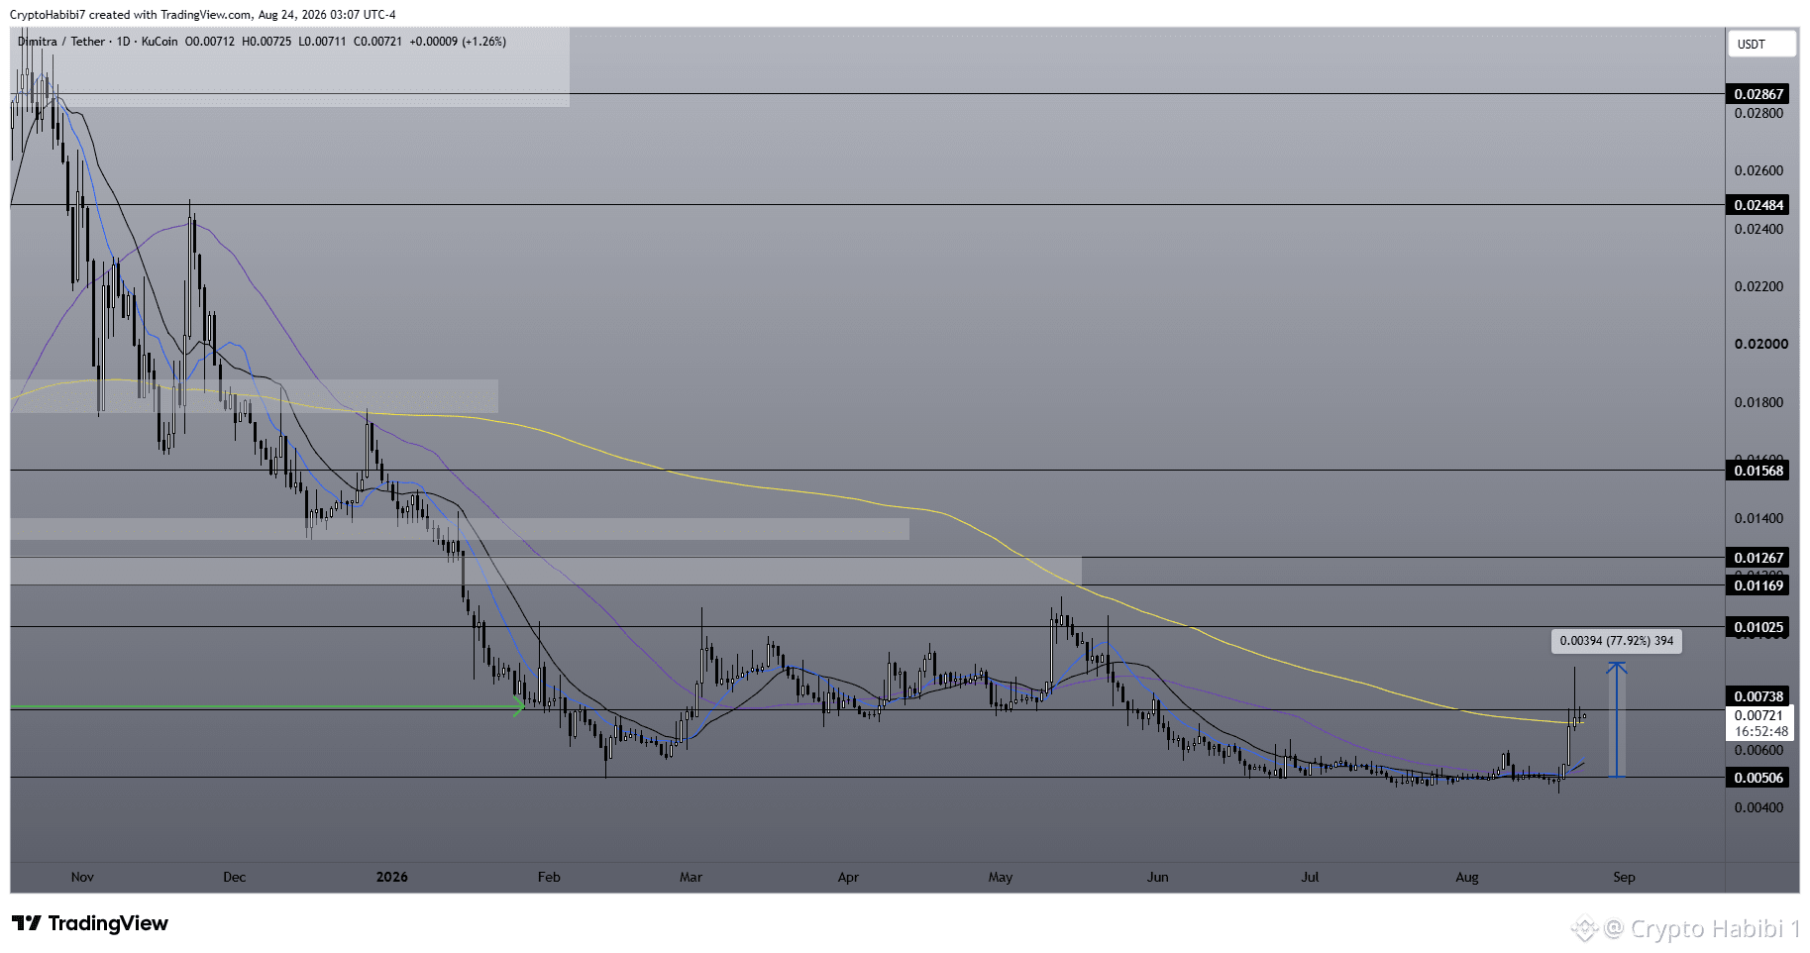Screen dimensions: 1810x953
Task: Click the Aug label on time axis
Action: pyautogui.click(x=1467, y=877)
